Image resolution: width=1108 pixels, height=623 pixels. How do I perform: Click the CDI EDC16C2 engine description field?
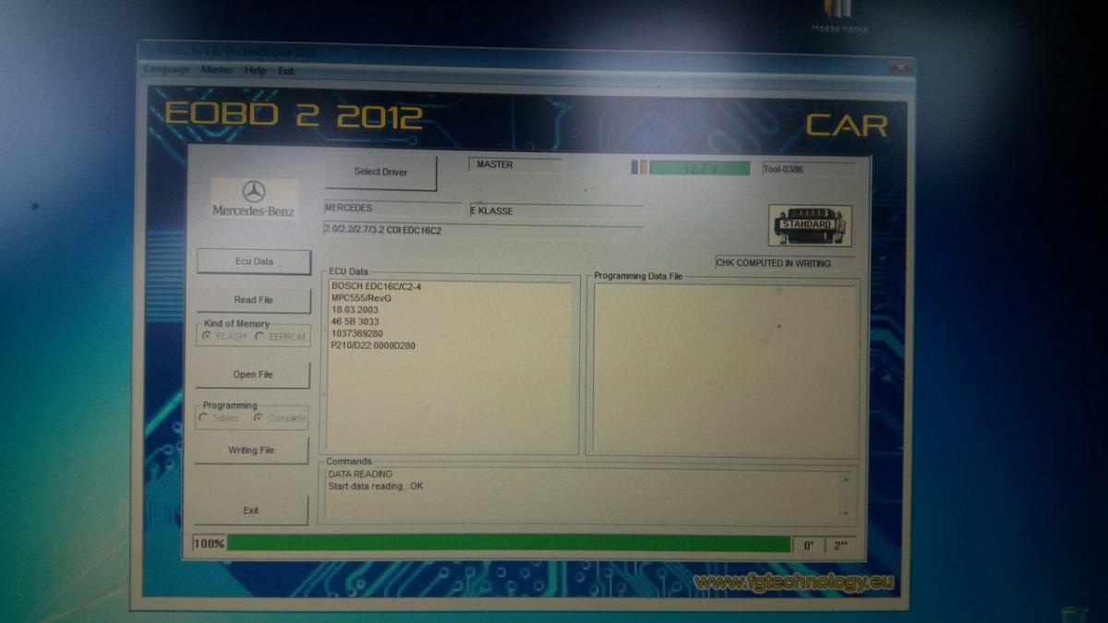(484, 231)
